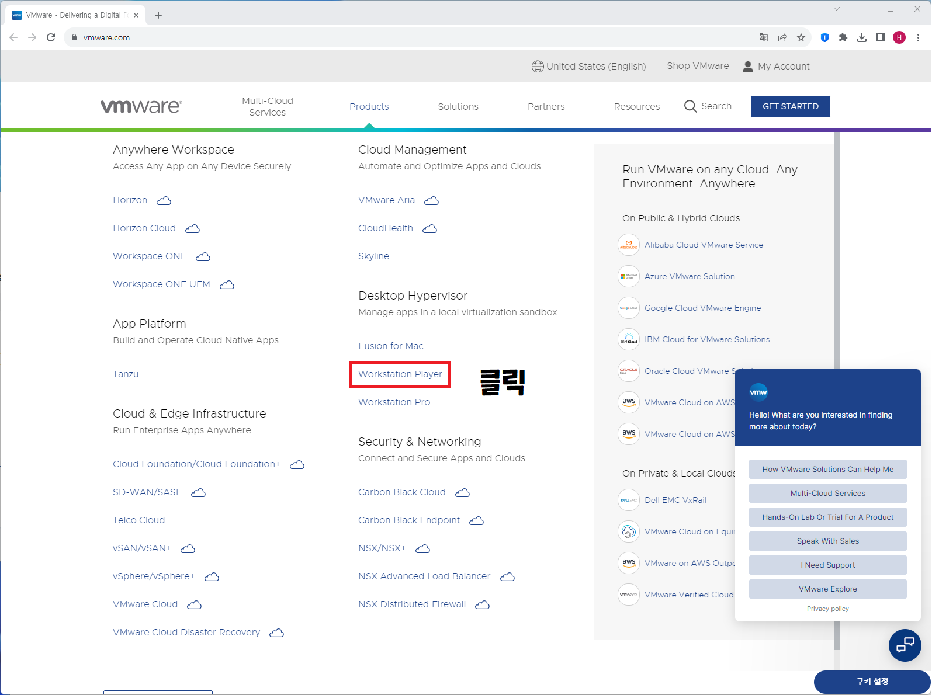This screenshot has width=932, height=695.
Task: Click the My Account person icon
Action: pyautogui.click(x=747, y=67)
